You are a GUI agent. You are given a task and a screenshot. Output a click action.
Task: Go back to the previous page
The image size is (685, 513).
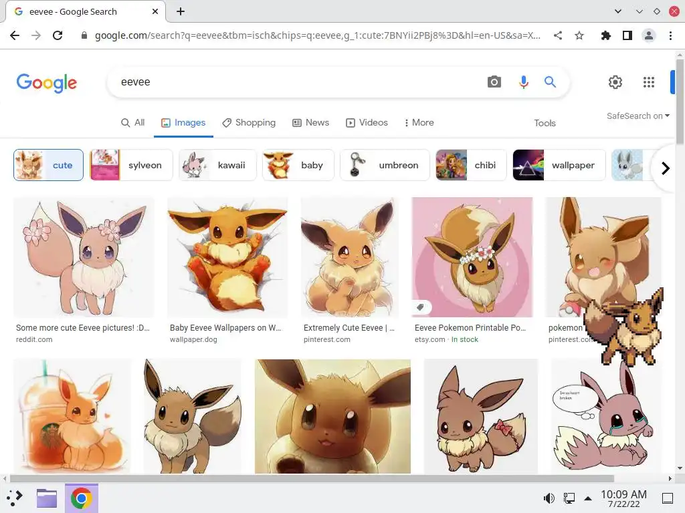coord(15,36)
